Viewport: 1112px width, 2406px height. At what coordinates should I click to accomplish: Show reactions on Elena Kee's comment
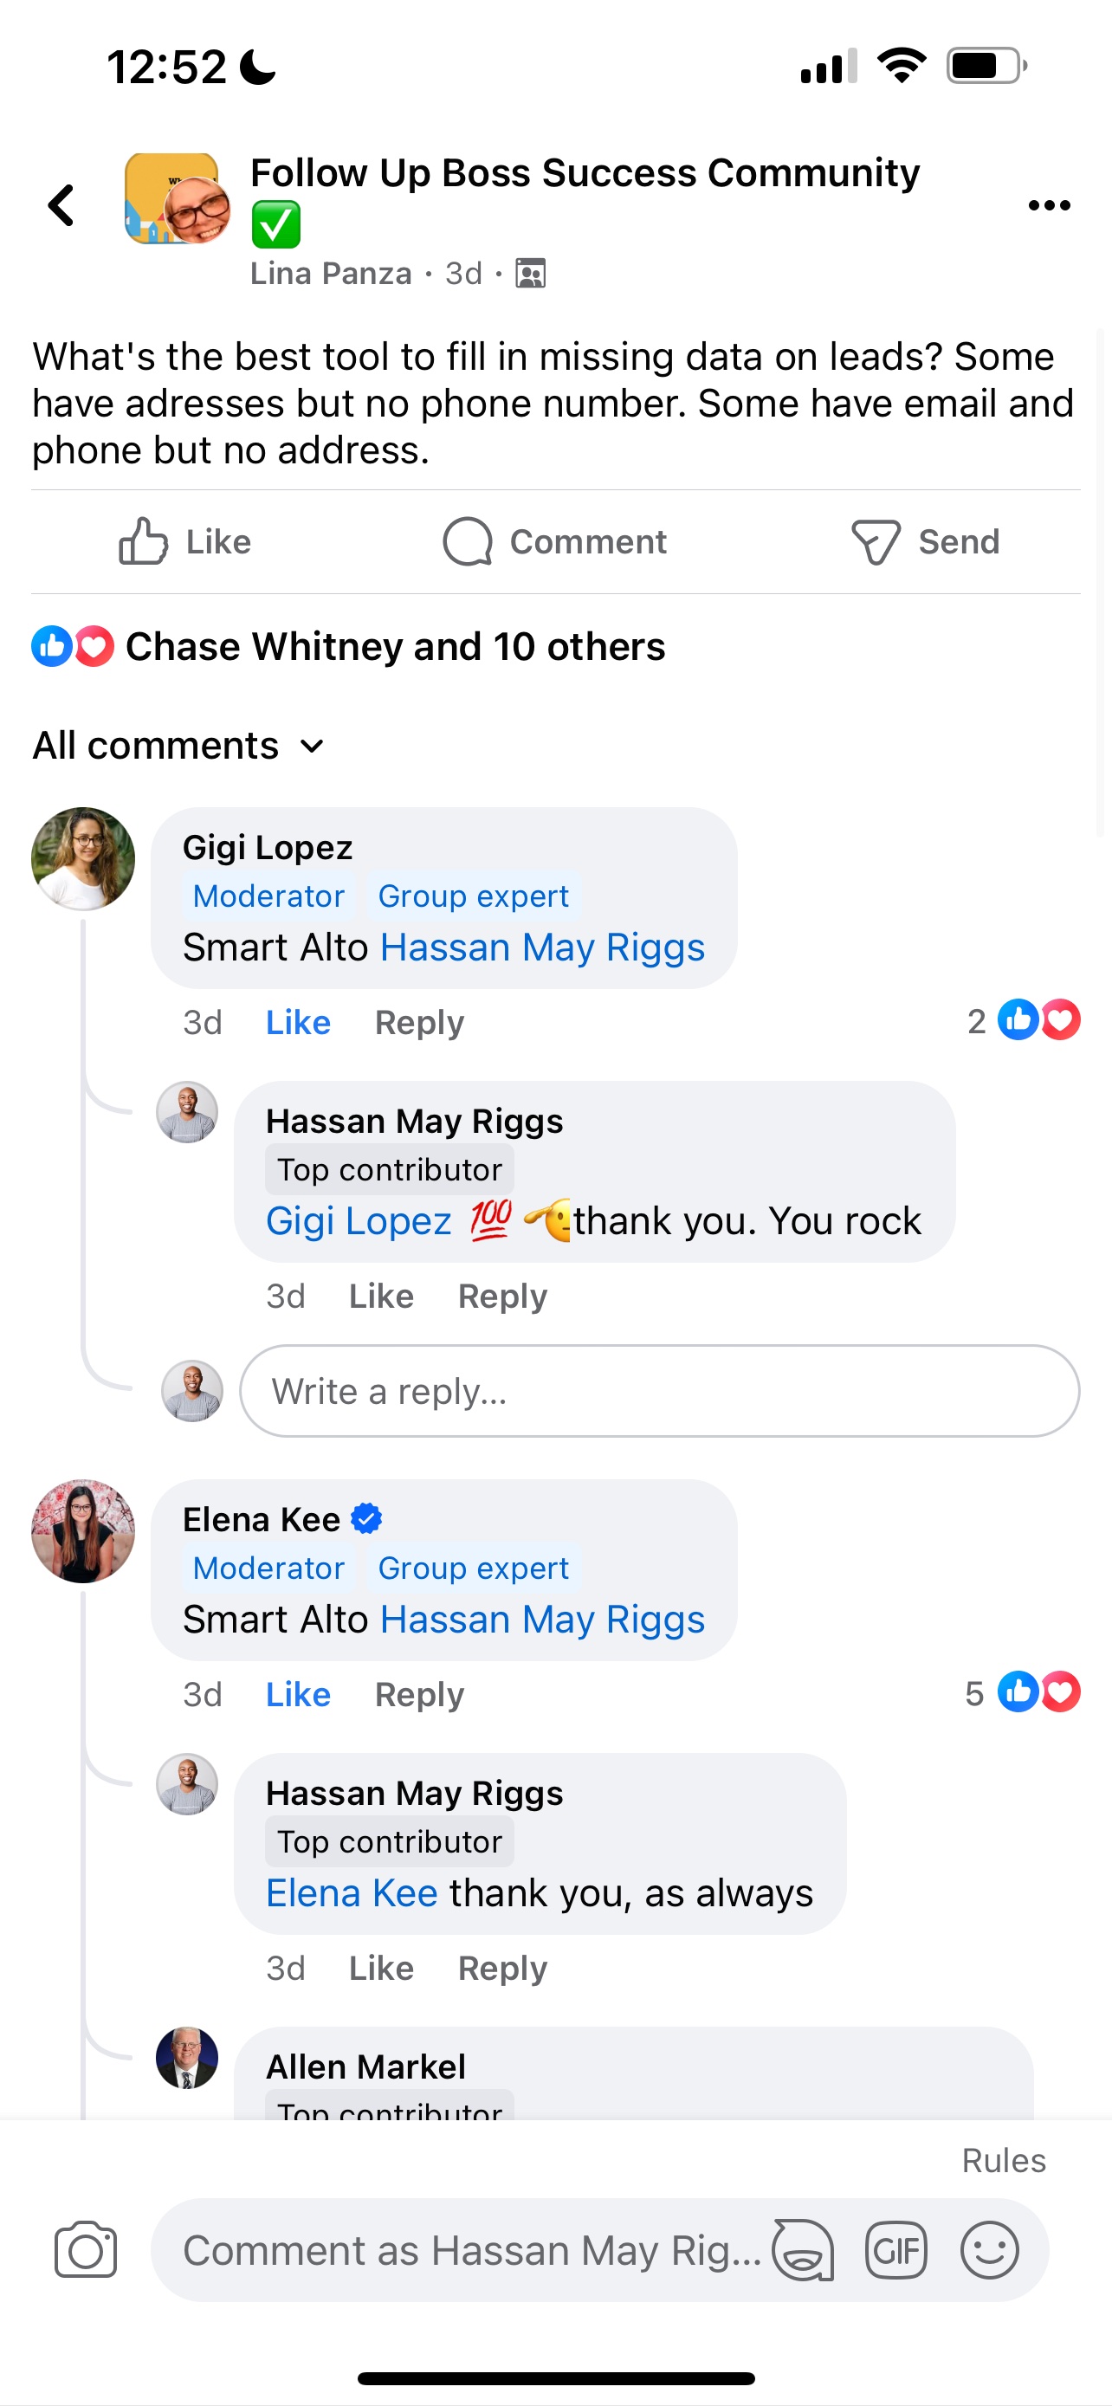click(1024, 1692)
